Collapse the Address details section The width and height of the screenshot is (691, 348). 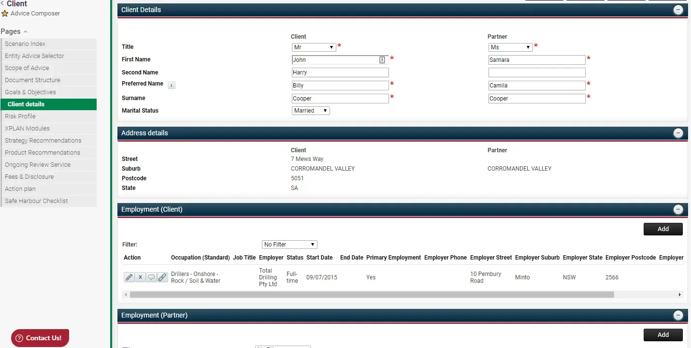(x=678, y=133)
